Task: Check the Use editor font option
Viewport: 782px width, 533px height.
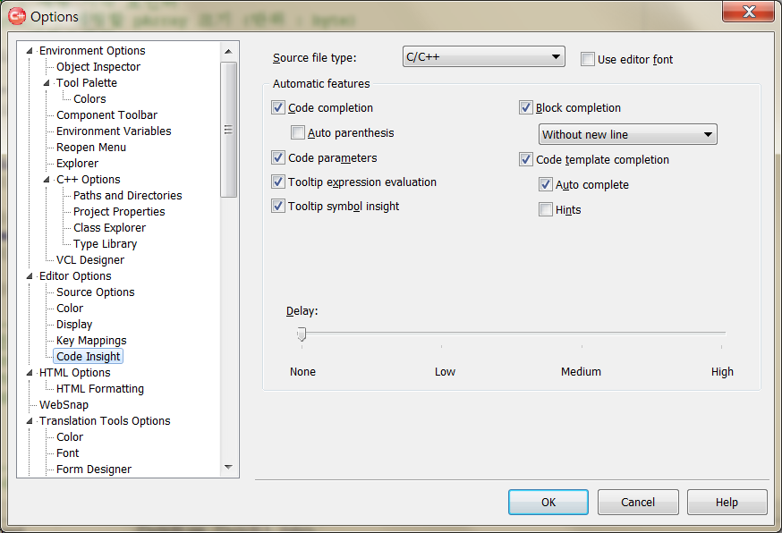Action: pyautogui.click(x=588, y=60)
